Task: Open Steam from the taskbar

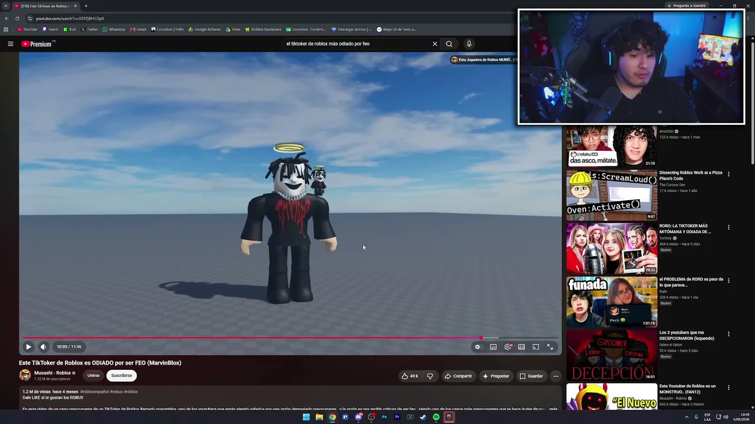Action: click(423, 417)
